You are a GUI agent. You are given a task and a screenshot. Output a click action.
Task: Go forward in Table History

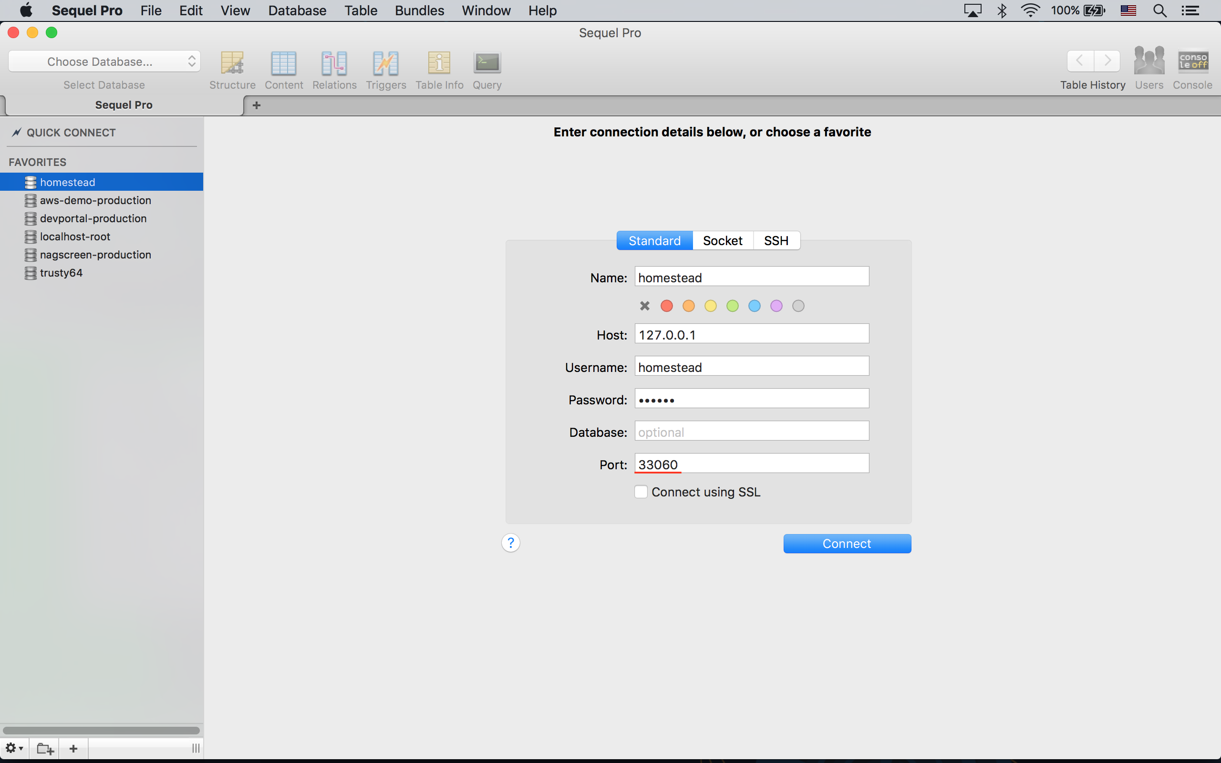click(x=1107, y=61)
